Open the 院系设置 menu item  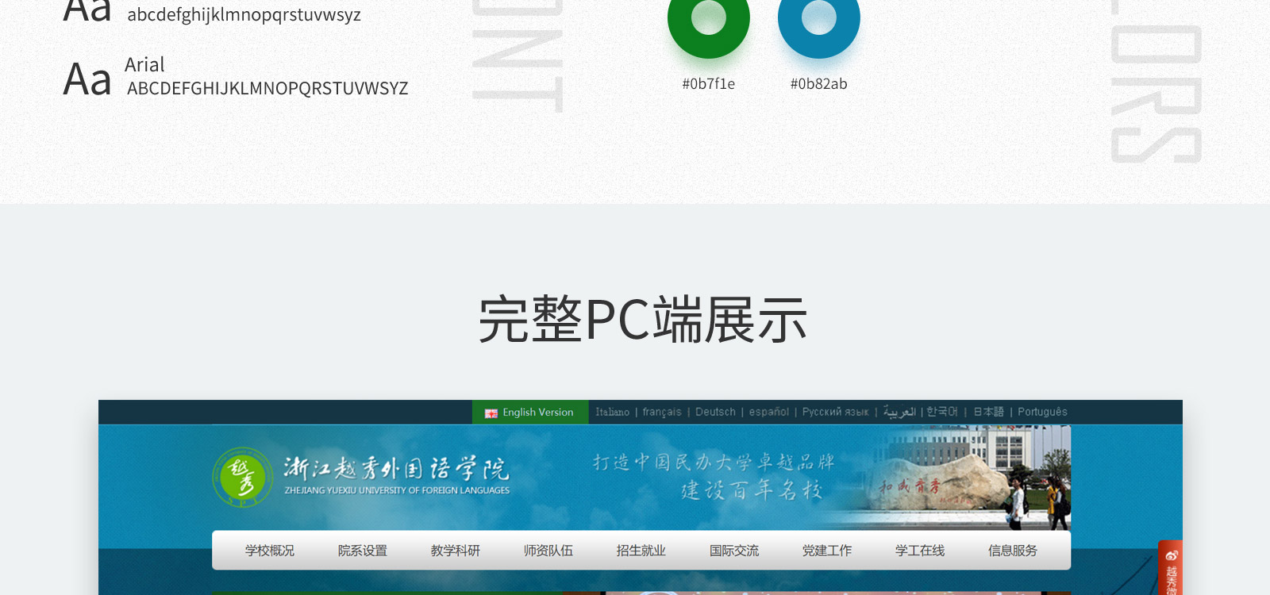pyautogui.click(x=363, y=551)
